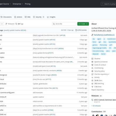Screen dimensions: 116x116
Task: Click the + 33 releases link
Action: pyautogui.click(x=96, y=106)
